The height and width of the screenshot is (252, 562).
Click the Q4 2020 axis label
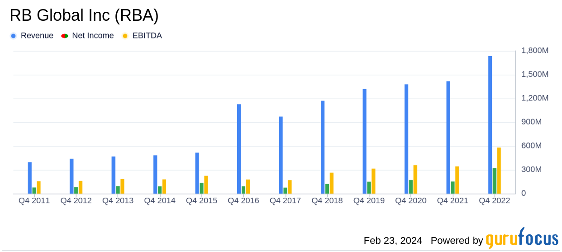click(x=411, y=200)
